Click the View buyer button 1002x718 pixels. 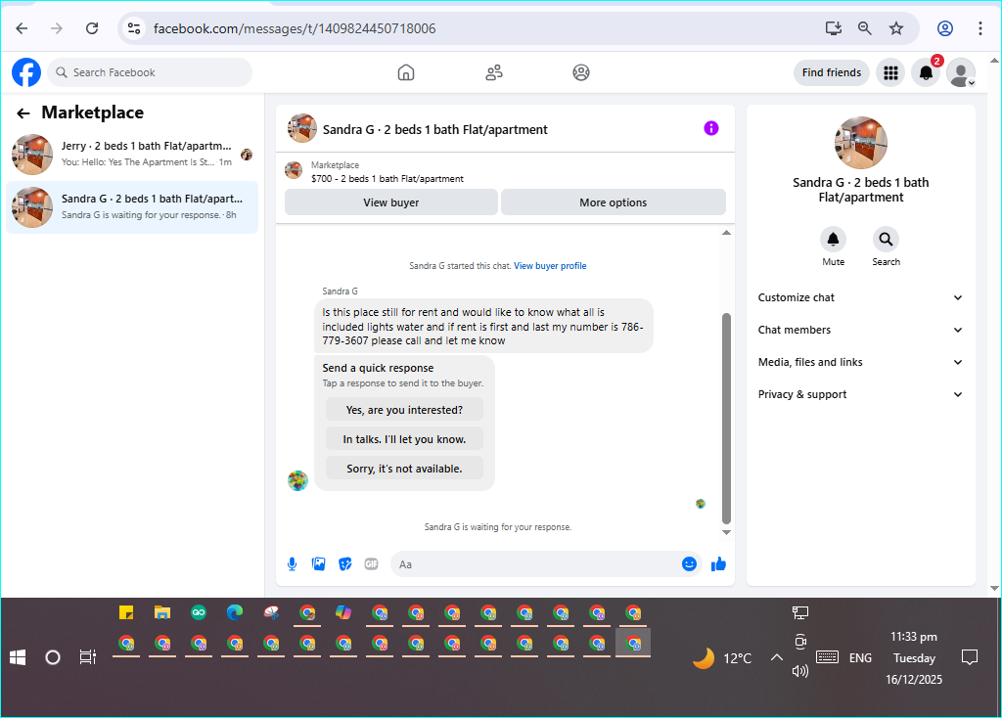click(x=391, y=202)
